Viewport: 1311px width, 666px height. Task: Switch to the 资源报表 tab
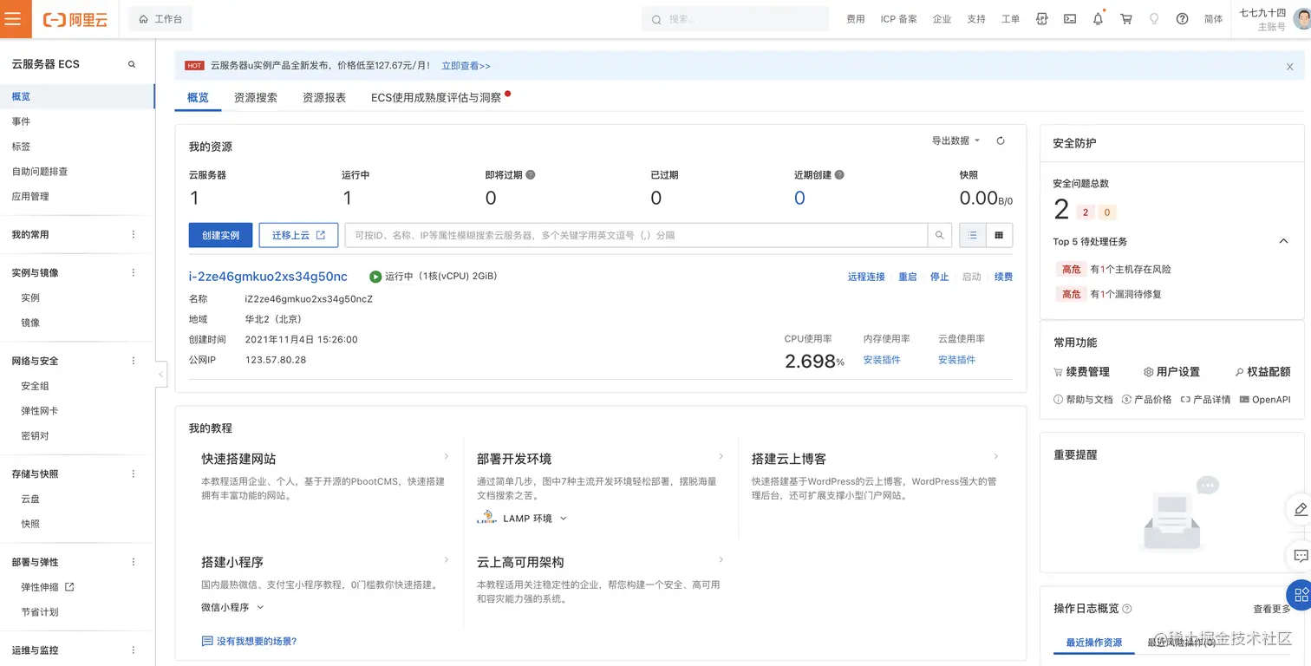click(324, 98)
